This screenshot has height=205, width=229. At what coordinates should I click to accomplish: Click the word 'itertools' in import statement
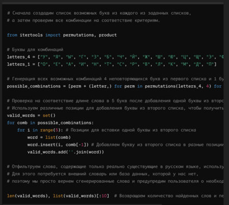tap(31, 35)
